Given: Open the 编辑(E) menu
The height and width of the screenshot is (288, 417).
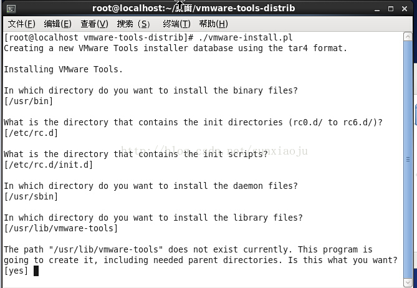Looking at the screenshot, I should click(x=58, y=24).
